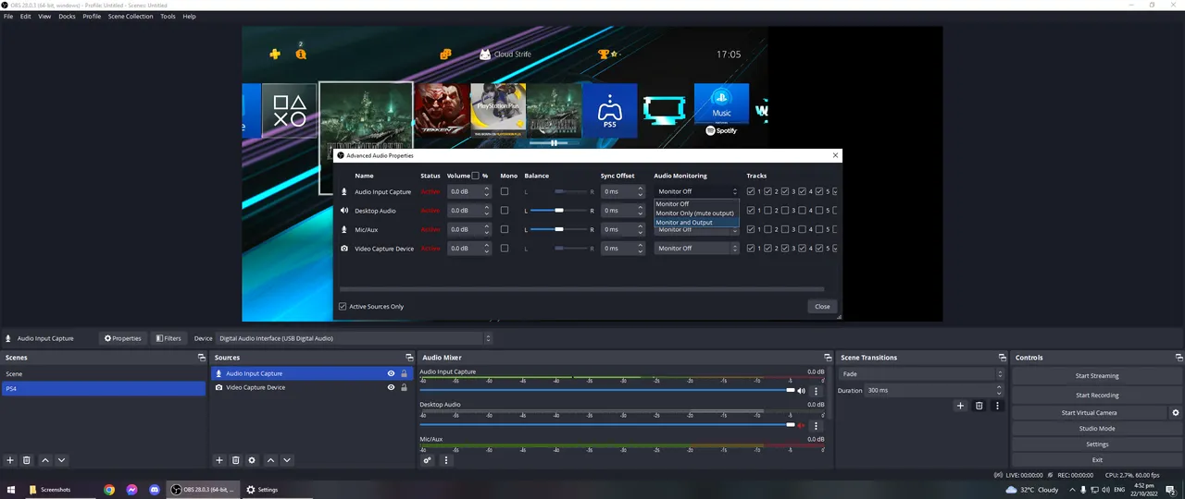1185x499 pixels.
Task: Choose Monitor Off in open list
Action: pyautogui.click(x=696, y=204)
